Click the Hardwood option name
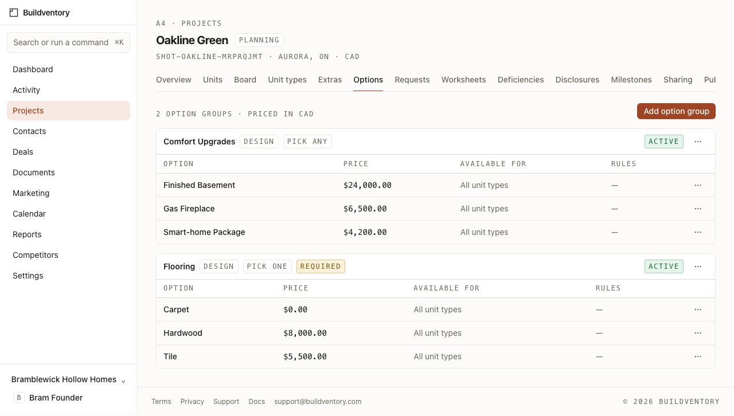 [x=182, y=333]
